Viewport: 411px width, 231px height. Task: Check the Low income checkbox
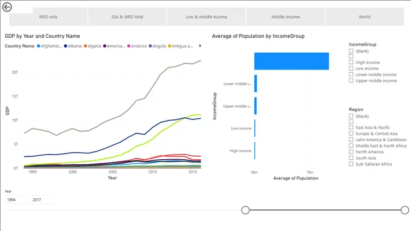[351, 68]
